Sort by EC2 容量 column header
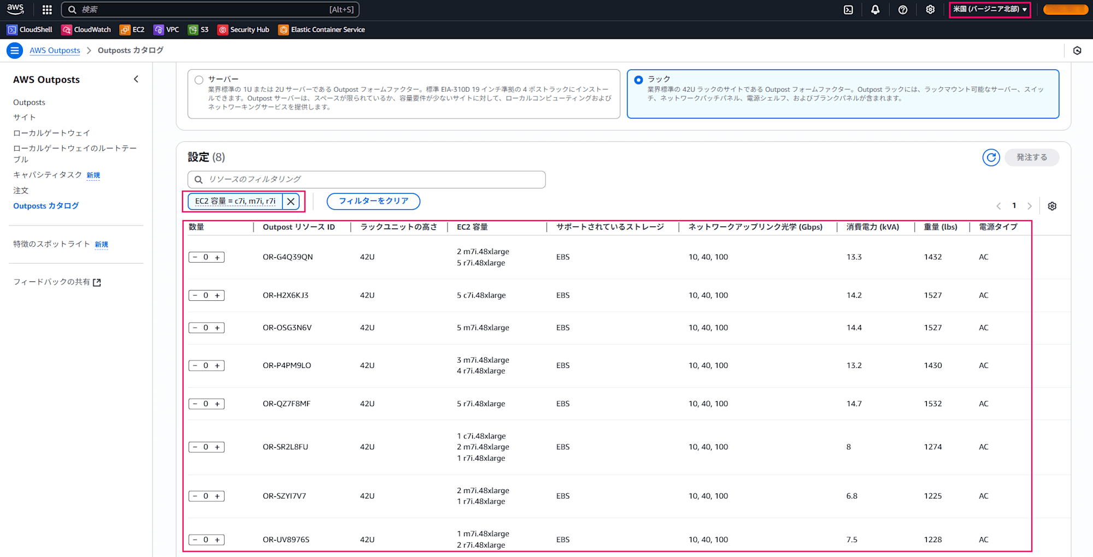This screenshot has height=557, width=1093. point(472,227)
